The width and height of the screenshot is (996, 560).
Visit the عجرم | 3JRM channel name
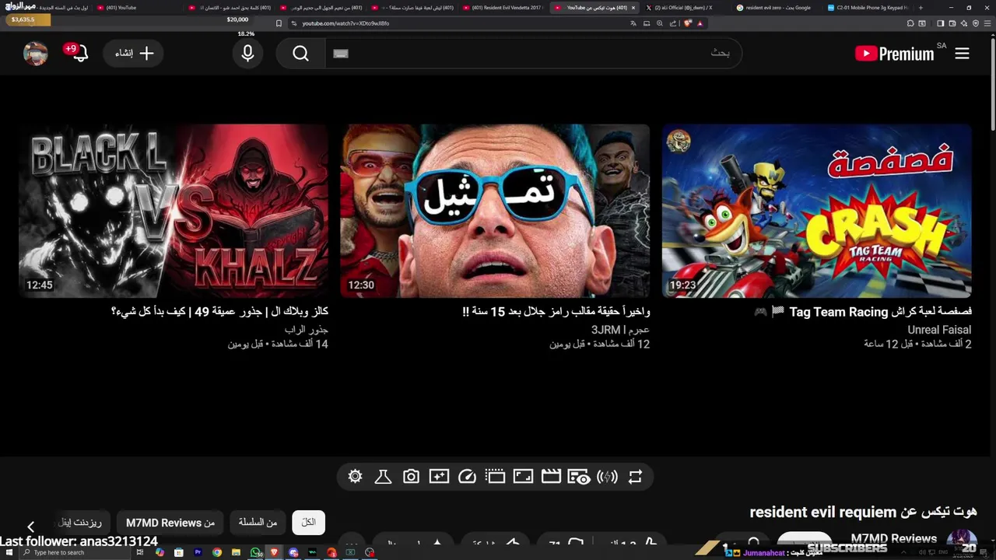pyautogui.click(x=620, y=330)
